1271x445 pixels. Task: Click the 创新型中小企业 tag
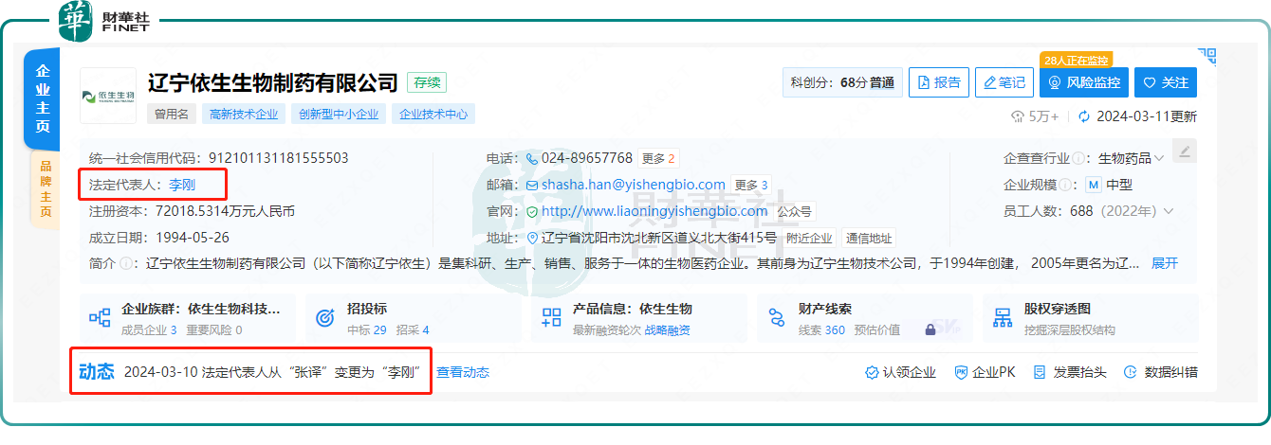pos(338,114)
